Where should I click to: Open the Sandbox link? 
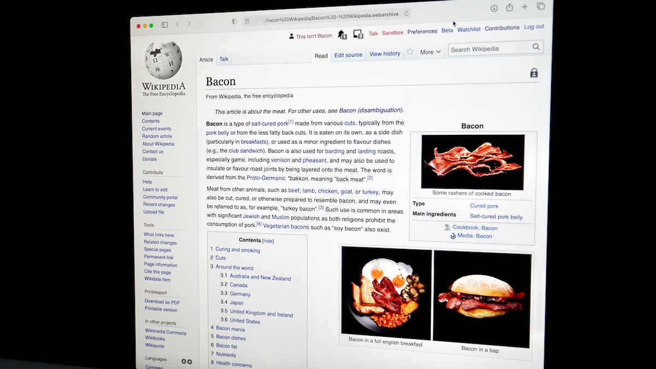click(x=393, y=33)
